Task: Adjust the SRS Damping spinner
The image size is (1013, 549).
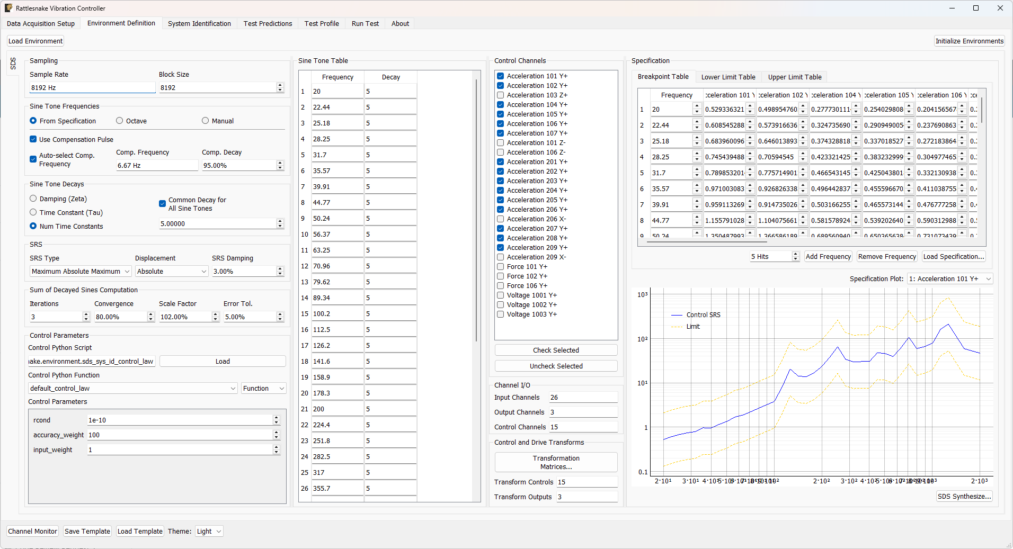Action: click(280, 271)
